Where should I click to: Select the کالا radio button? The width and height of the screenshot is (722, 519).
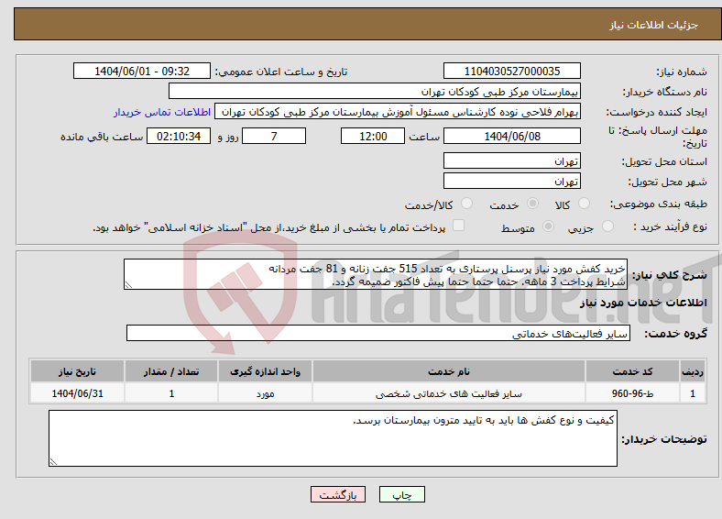584,204
